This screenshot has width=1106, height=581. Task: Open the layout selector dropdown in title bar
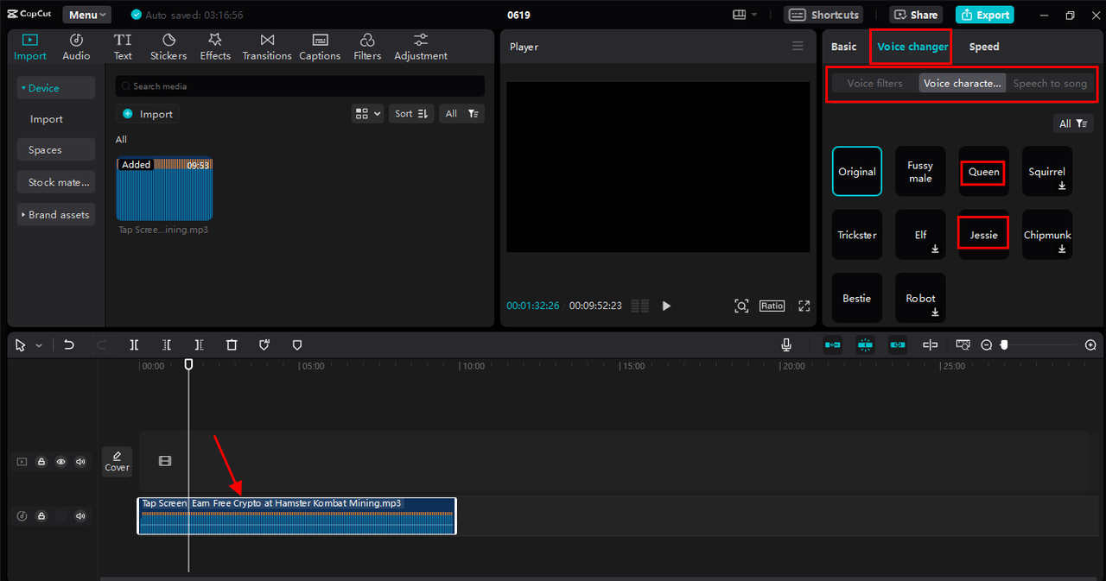click(745, 15)
